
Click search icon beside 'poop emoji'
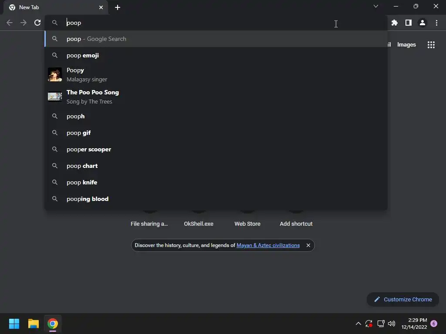(55, 55)
